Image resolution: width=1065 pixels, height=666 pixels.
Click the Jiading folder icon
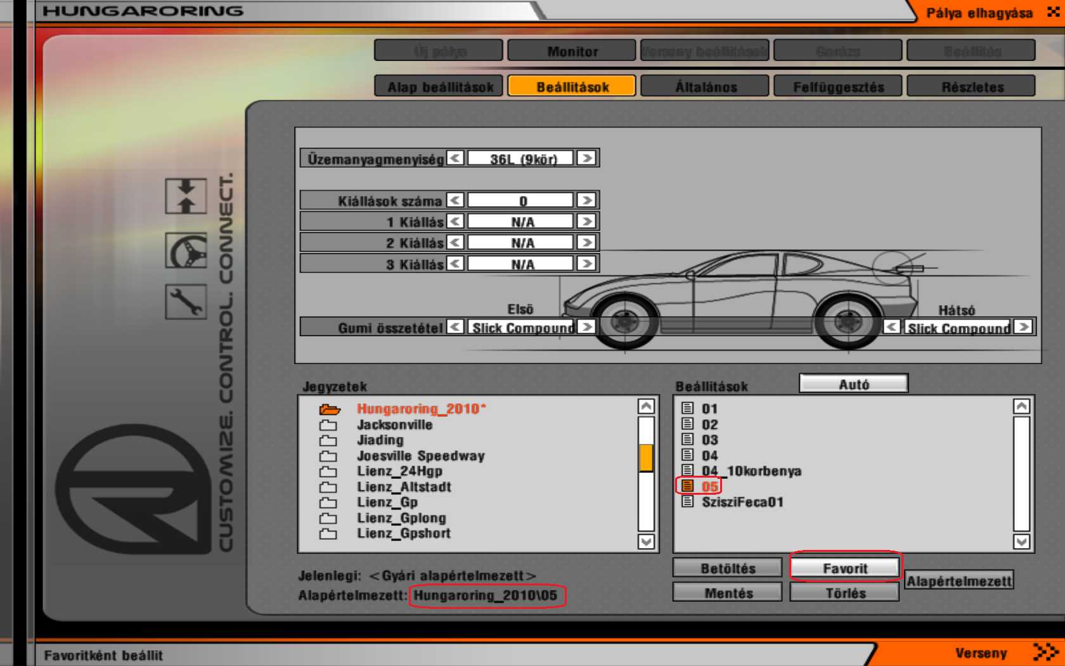pos(328,440)
